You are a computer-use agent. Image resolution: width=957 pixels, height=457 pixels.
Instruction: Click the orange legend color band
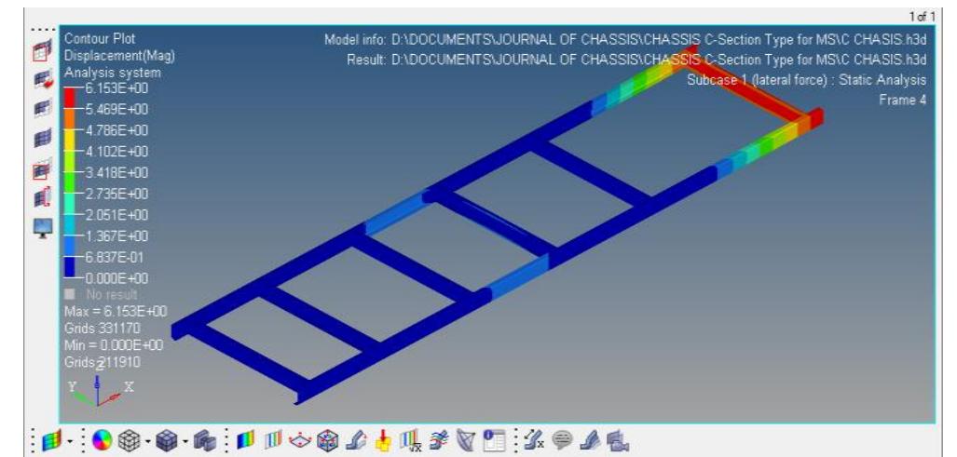tap(70, 119)
